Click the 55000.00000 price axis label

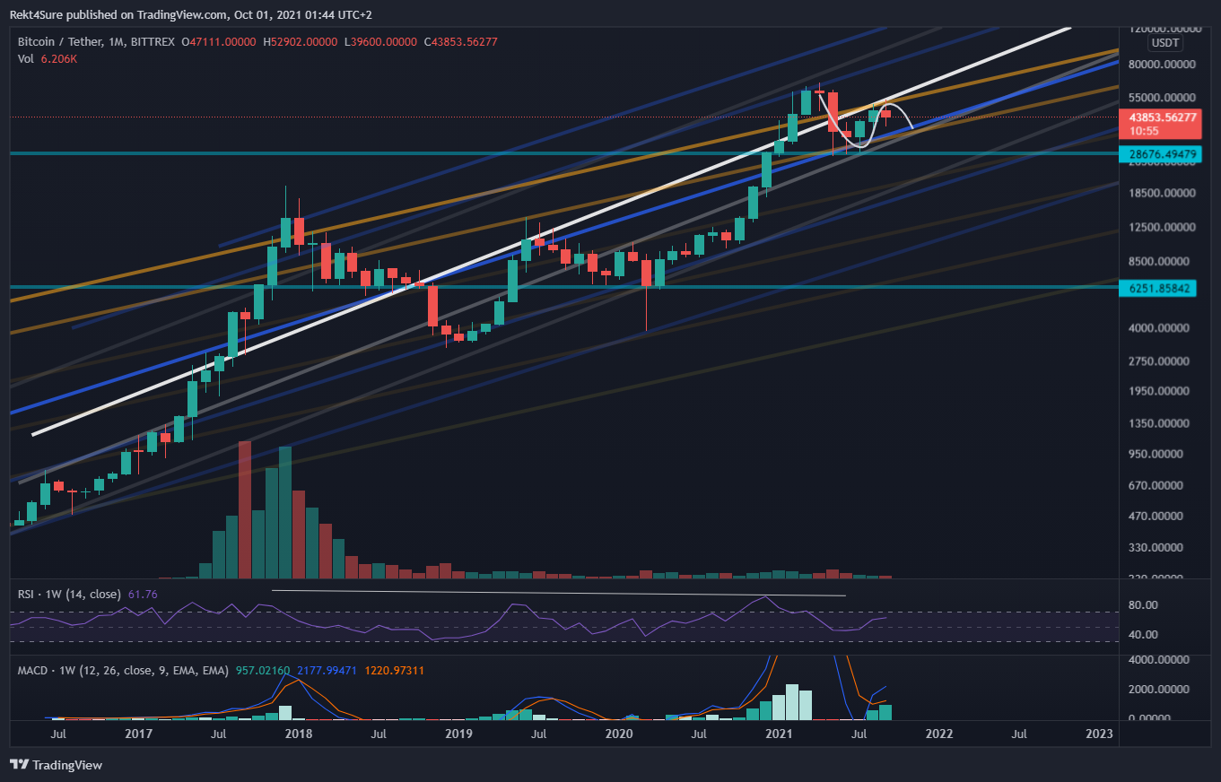[x=1163, y=98]
